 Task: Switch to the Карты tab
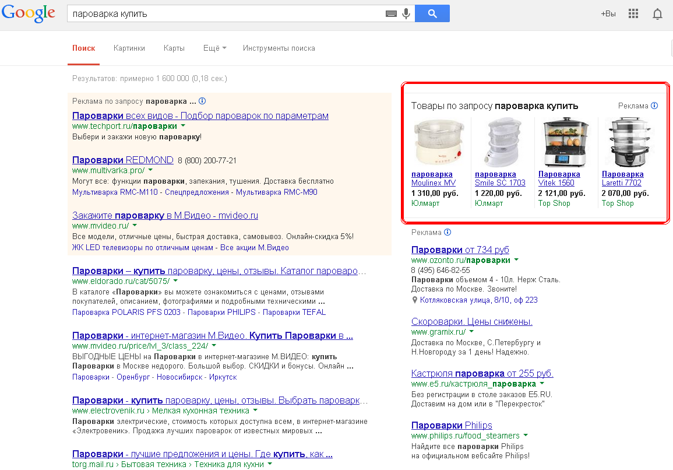click(x=174, y=48)
